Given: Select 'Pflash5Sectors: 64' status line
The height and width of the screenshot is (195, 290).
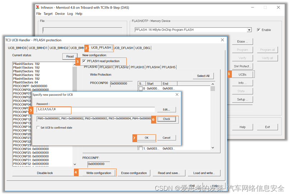Looking at the screenshot, I should (x=25, y=82).
